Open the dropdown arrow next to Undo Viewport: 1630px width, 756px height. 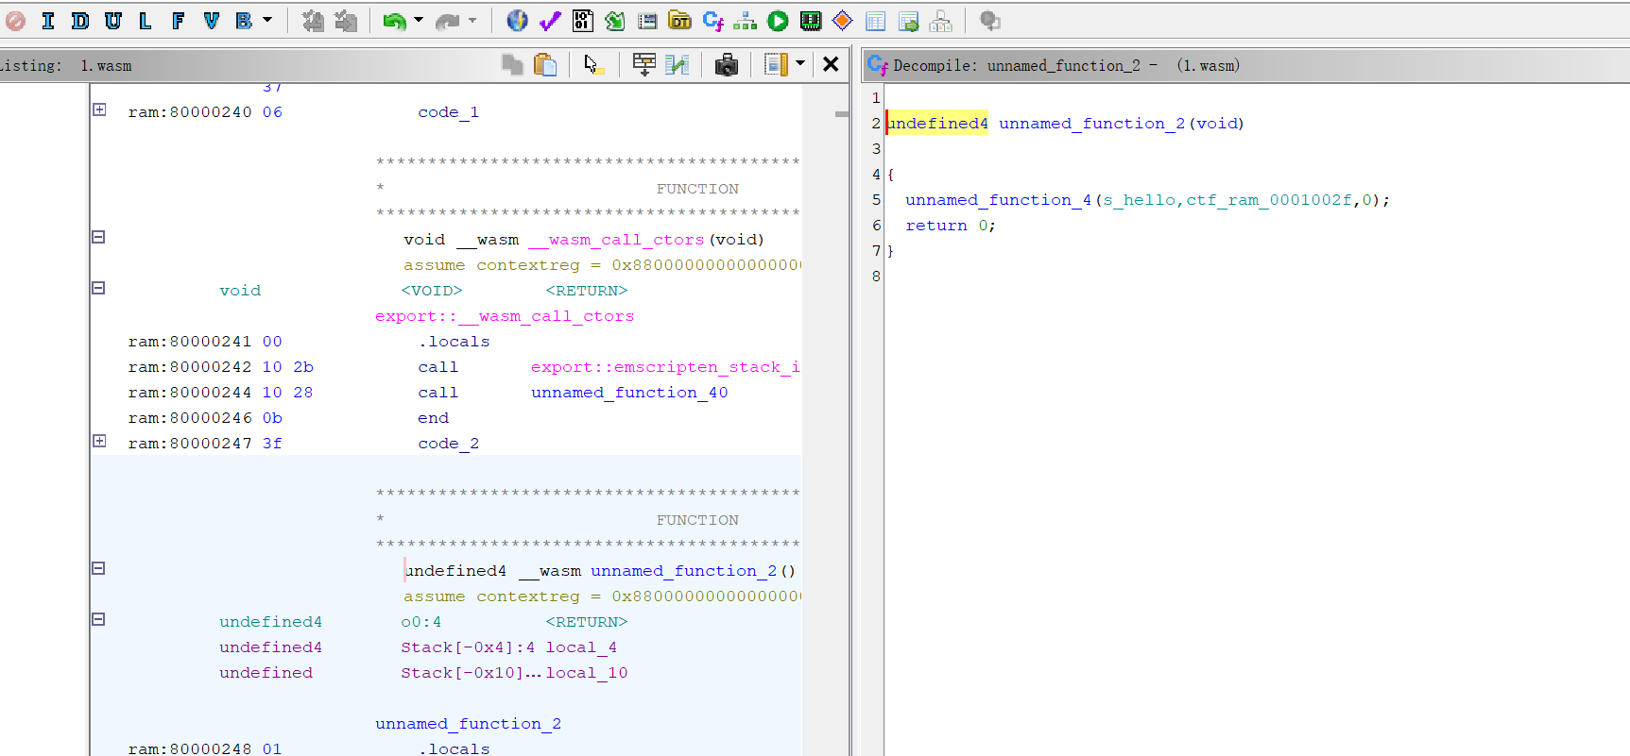click(x=419, y=21)
